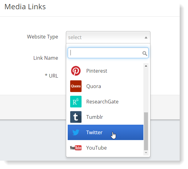Viewport: 188px width, 169px height.
Task: Click the ResearchGate logo icon
Action: coord(76,102)
